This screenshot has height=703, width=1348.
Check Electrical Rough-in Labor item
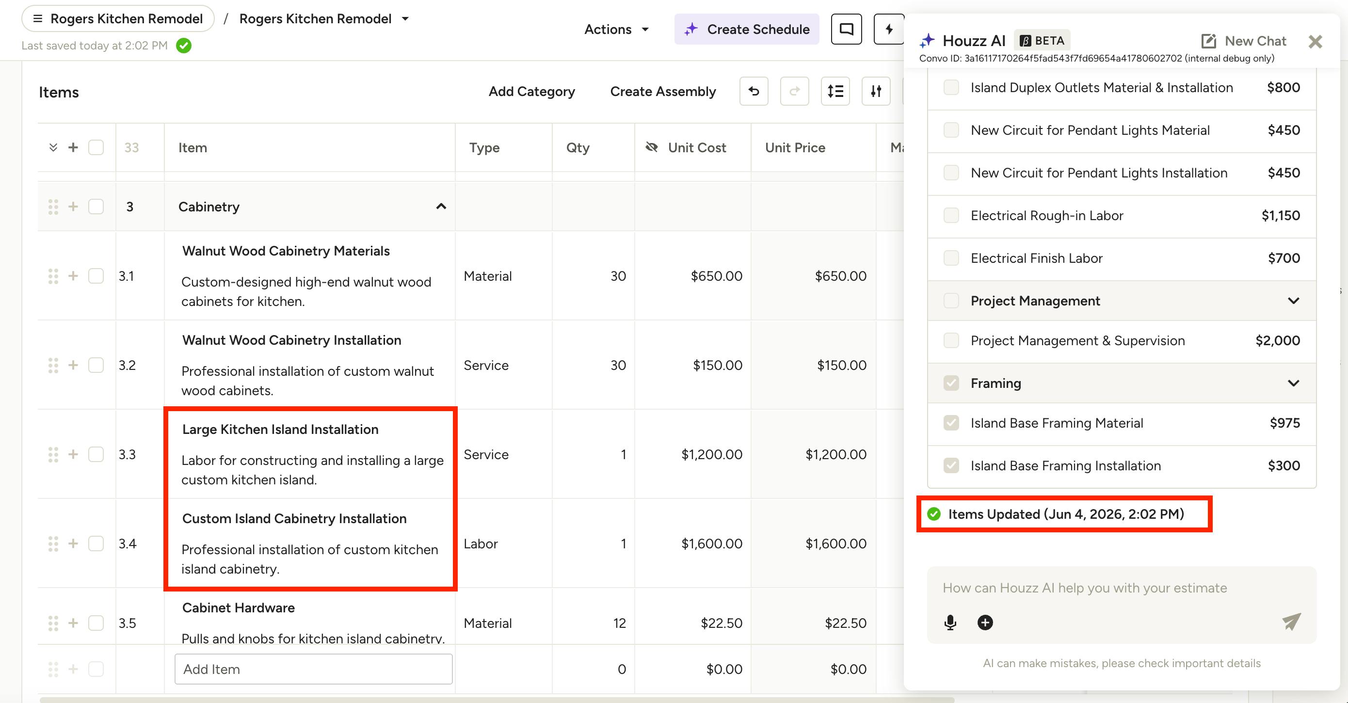coord(951,215)
